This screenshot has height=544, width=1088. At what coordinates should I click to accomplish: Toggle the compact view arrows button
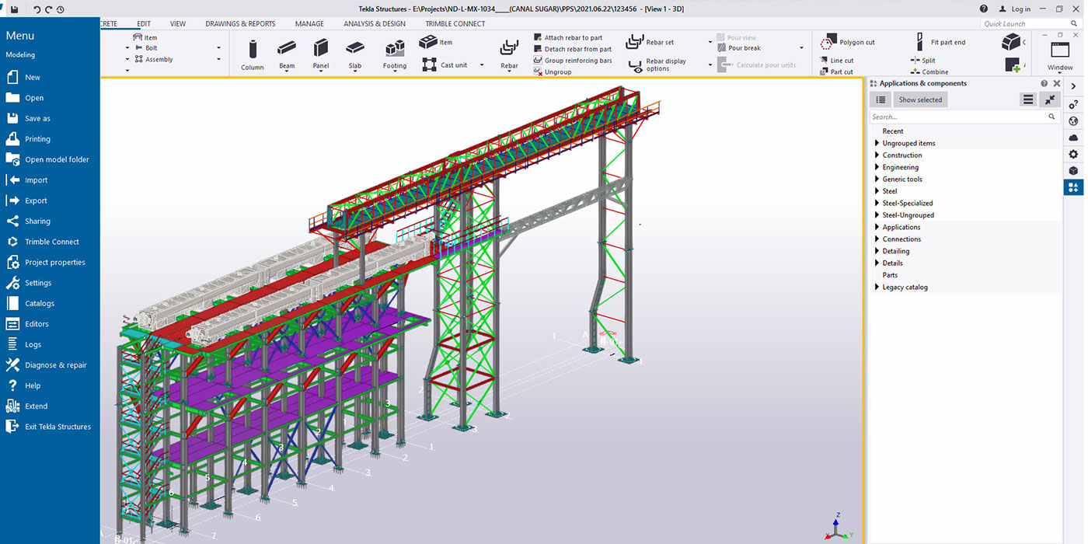click(x=1050, y=99)
